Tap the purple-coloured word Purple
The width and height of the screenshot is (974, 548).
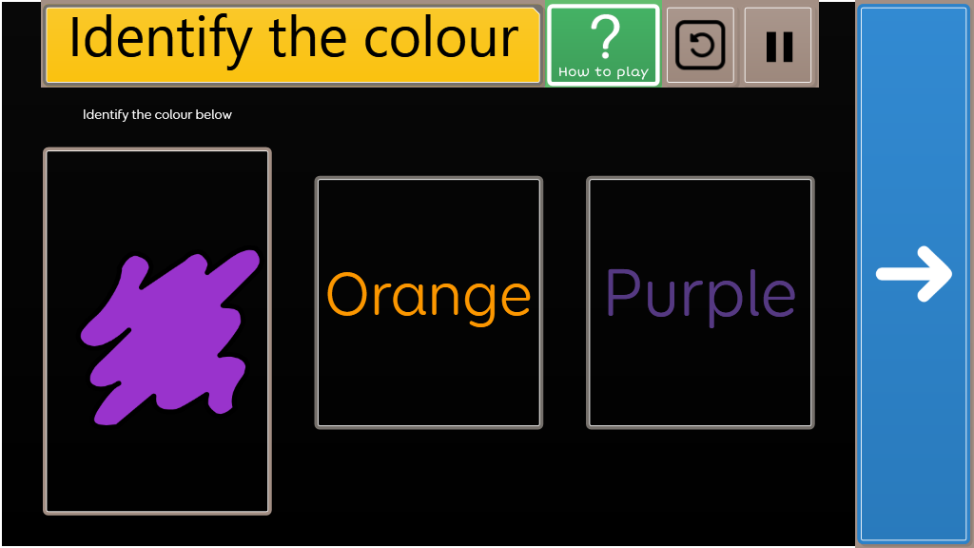pos(700,297)
